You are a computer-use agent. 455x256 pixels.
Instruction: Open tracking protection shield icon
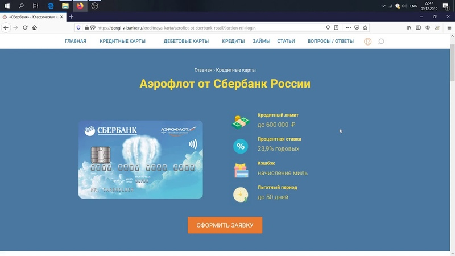(x=78, y=27)
